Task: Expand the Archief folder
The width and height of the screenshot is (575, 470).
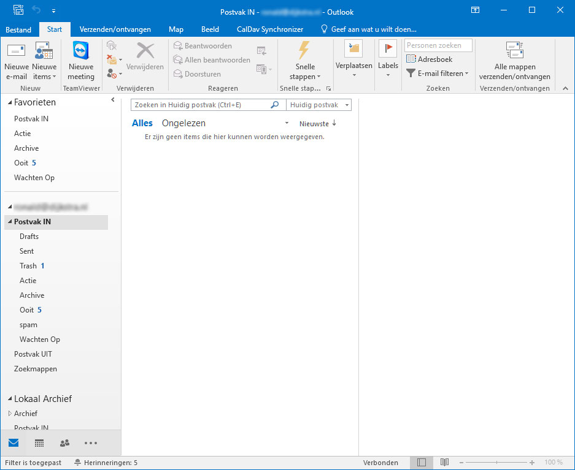Action: (x=10, y=413)
